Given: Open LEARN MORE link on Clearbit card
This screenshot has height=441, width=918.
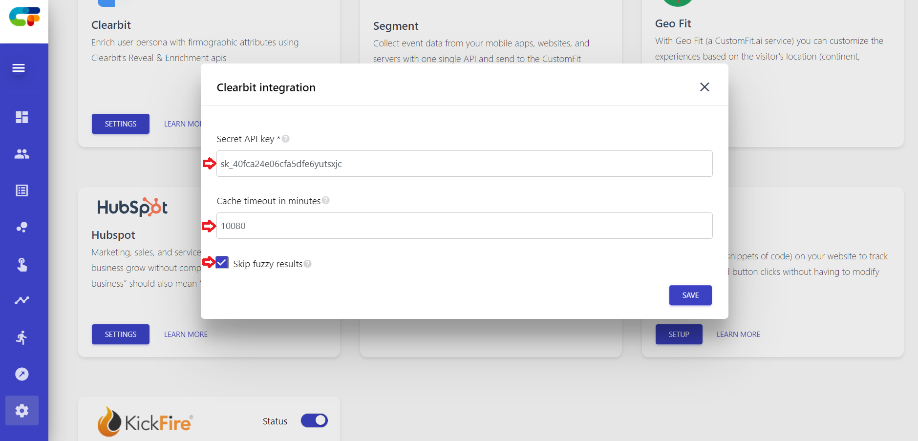Looking at the screenshot, I should (x=182, y=124).
